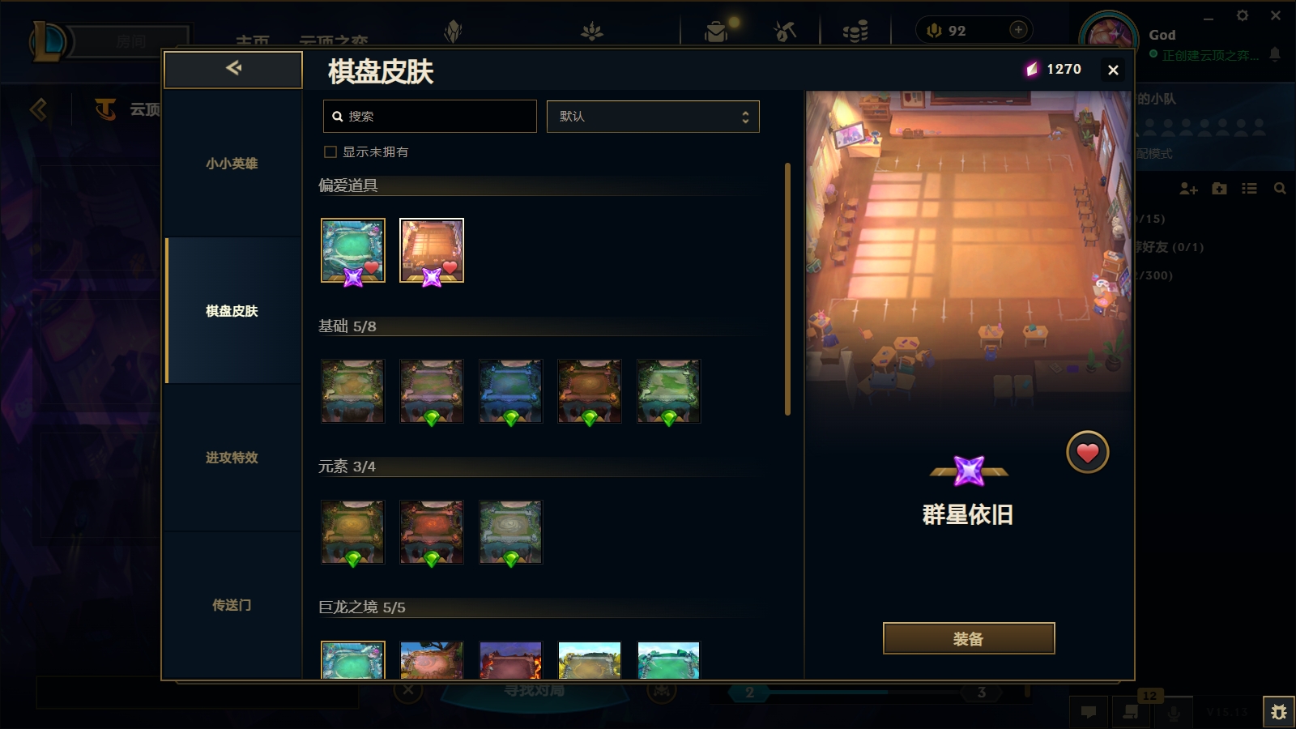Open the 传送门 tab
1296x729 pixels.
232,605
